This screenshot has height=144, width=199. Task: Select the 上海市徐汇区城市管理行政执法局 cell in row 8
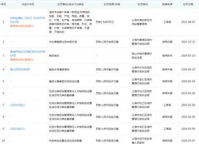coord(142,117)
